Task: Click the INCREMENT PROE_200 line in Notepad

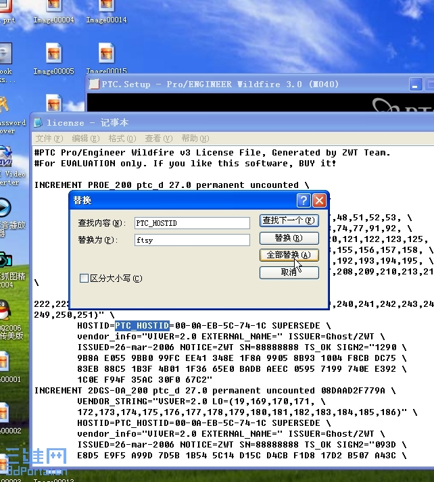Action: click(171, 185)
